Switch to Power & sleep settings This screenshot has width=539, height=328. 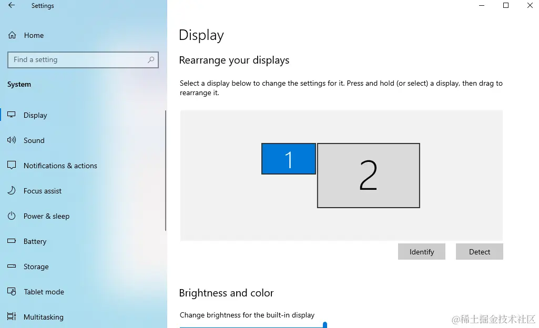click(46, 216)
